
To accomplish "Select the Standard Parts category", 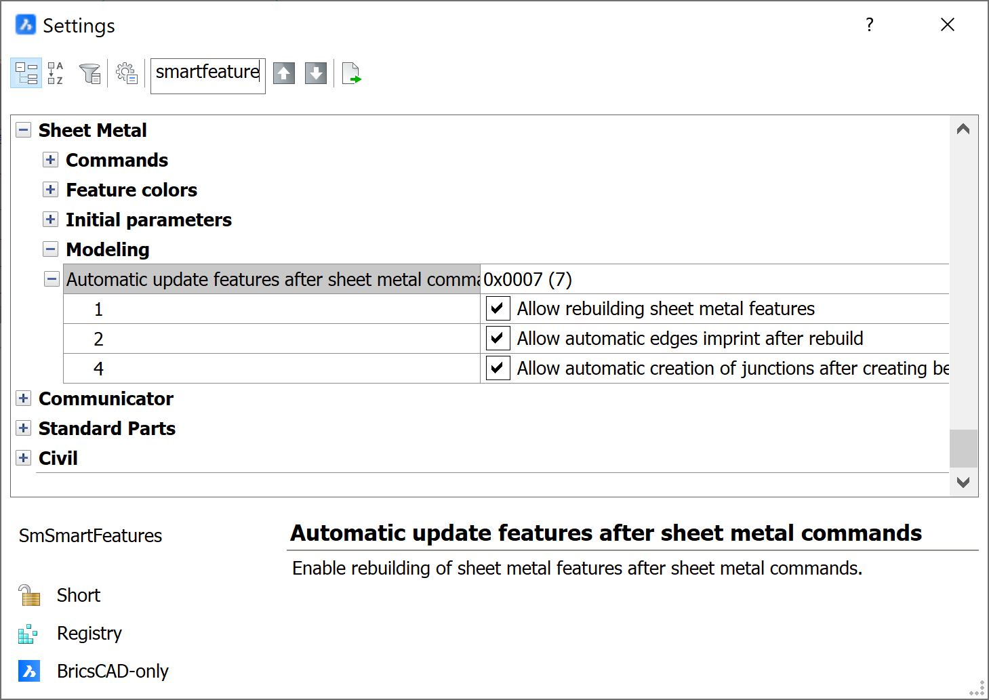I will (x=107, y=428).
